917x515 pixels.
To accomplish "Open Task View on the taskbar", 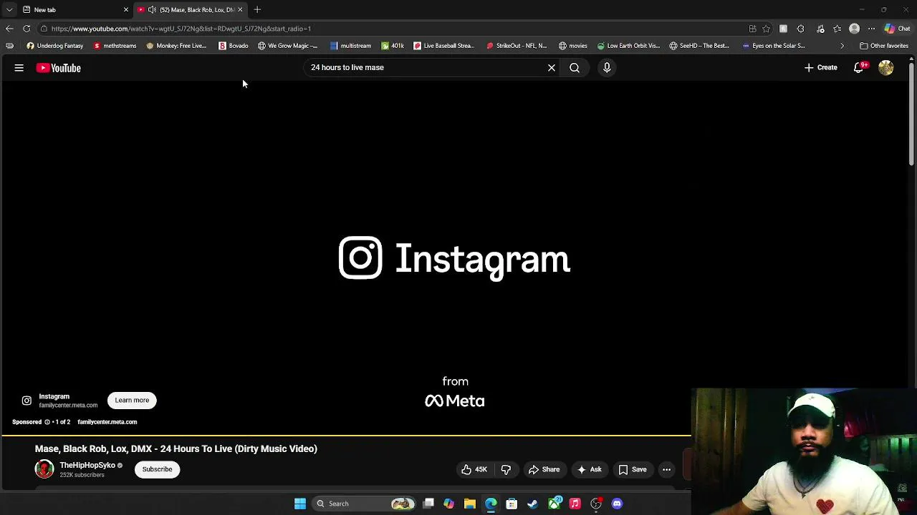I will pyautogui.click(x=428, y=504).
